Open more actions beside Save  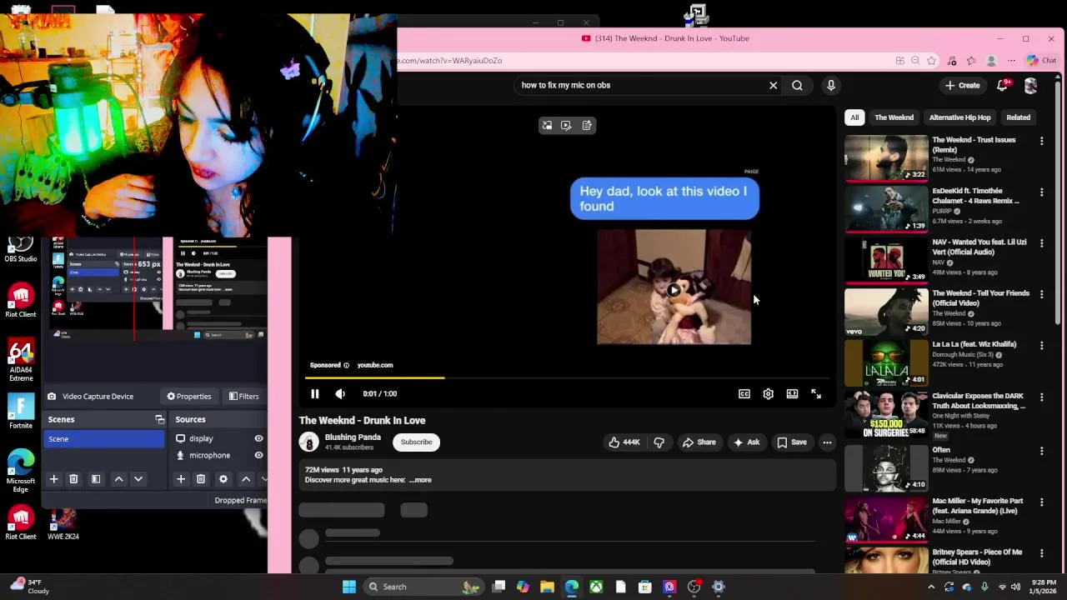[827, 442]
